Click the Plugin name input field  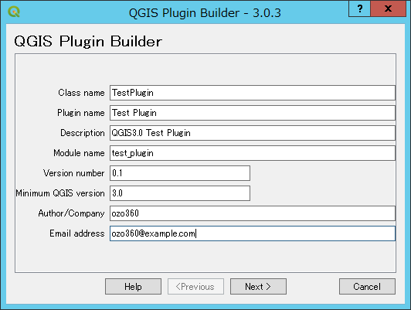click(253, 113)
